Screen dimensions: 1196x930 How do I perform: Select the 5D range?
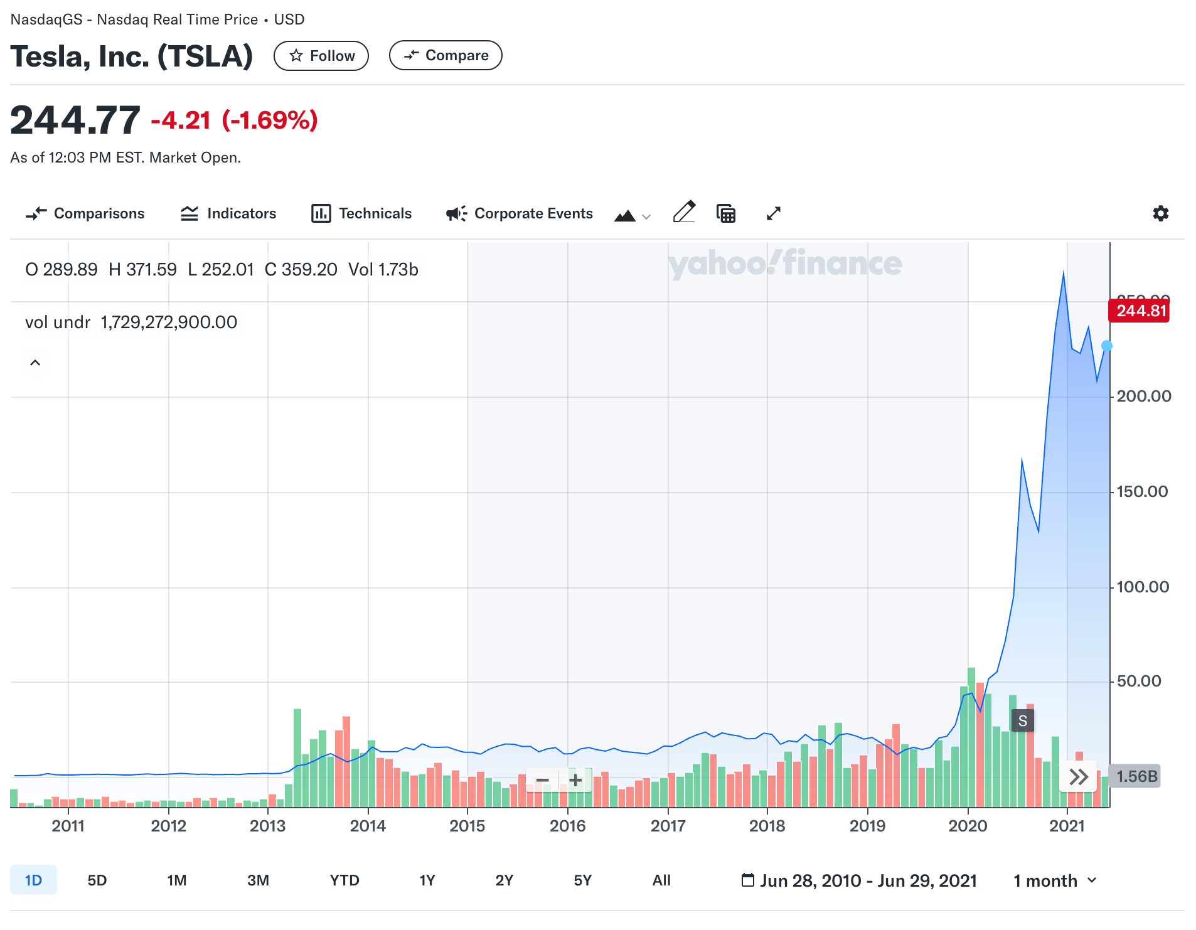coord(97,880)
